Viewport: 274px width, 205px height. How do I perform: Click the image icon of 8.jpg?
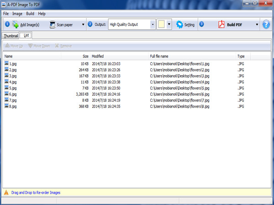tap(6, 106)
